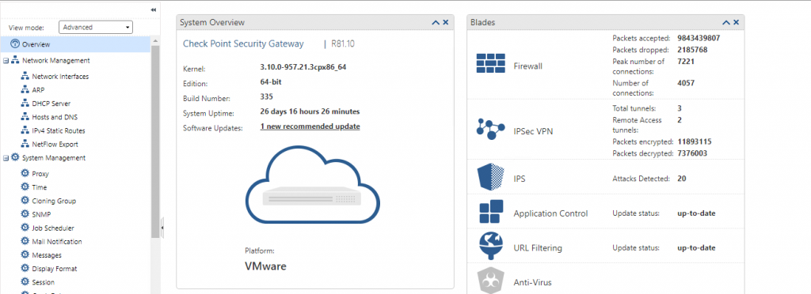Image resolution: width=811 pixels, height=294 pixels.
Task: Collapse the navigation pane with double-arrow icon
Action: (153, 9)
